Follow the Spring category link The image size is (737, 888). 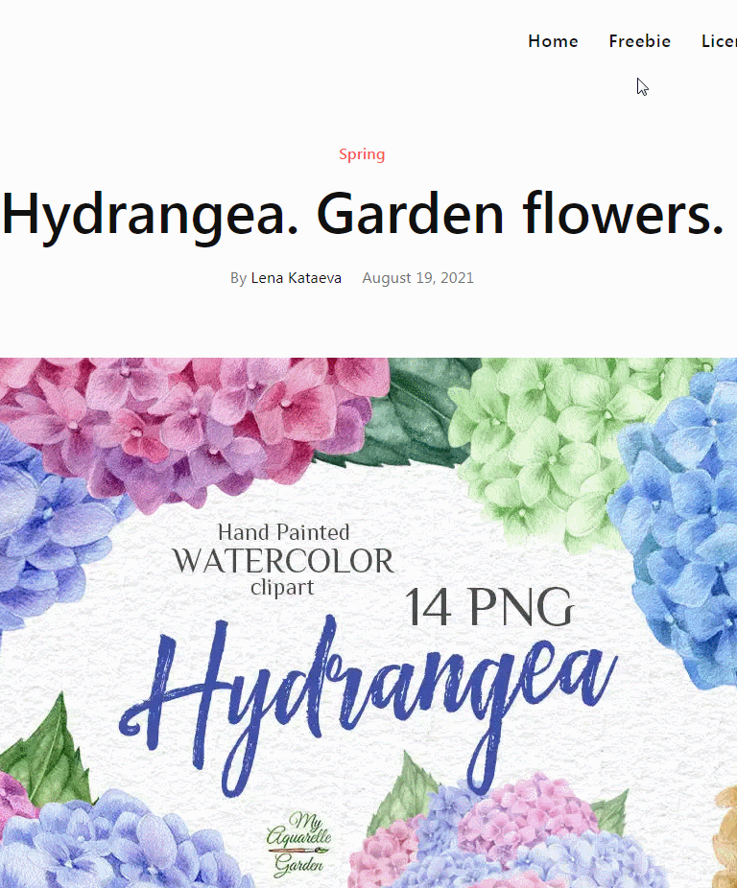click(x=362, y=154)
